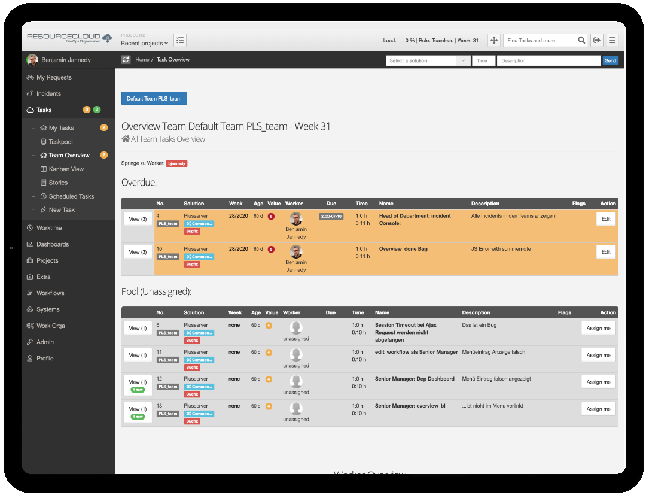Click the move/arrows icon in top bar
The image size is (646, 495).
click(x=493, y=40)
